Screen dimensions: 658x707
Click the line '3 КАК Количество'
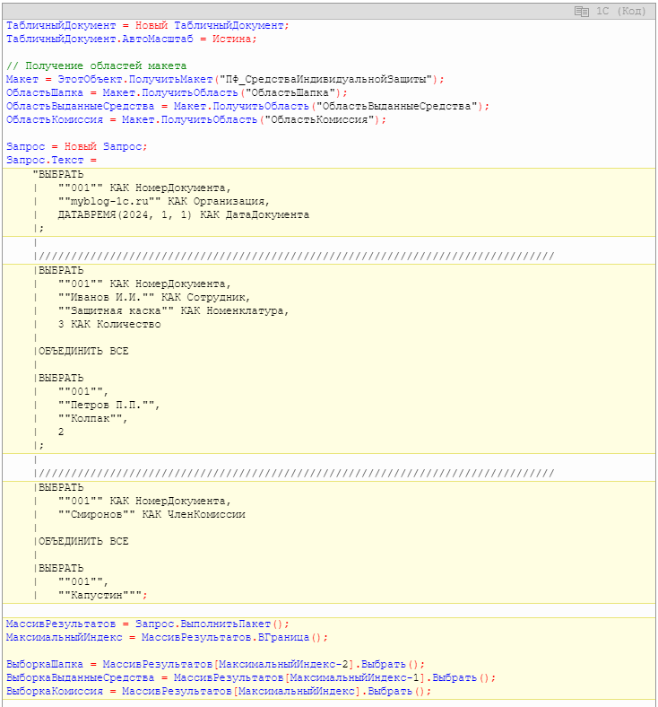tap(109, 325)
